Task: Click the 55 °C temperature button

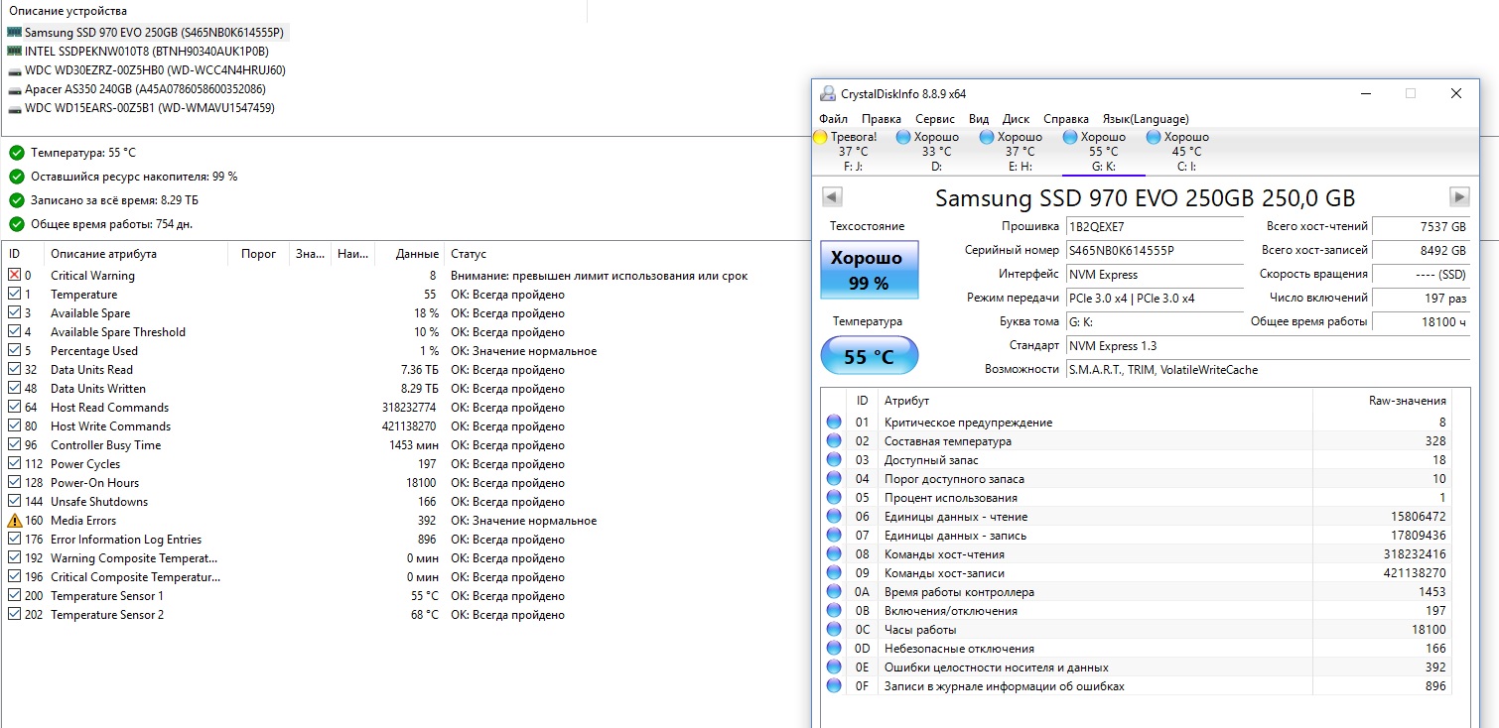Action: tap(870, 356)
